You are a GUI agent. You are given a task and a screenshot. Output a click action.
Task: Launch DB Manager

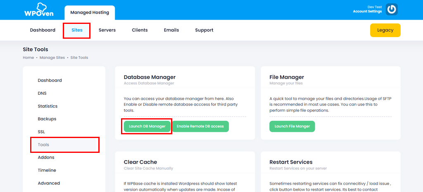point(147,126)
